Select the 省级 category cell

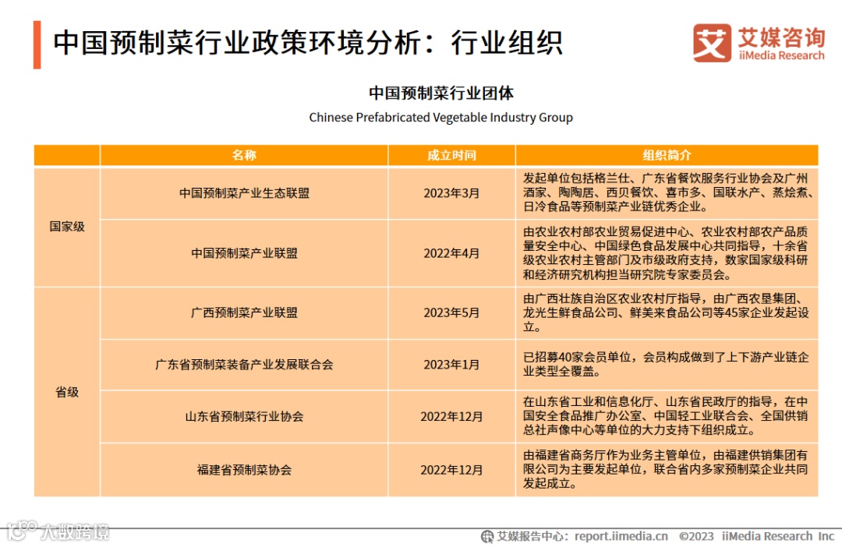pyautogui.click(x=67, y=392)
